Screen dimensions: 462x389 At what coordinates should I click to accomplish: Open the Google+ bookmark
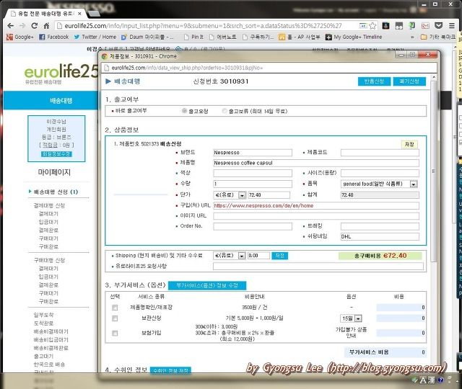20,37
